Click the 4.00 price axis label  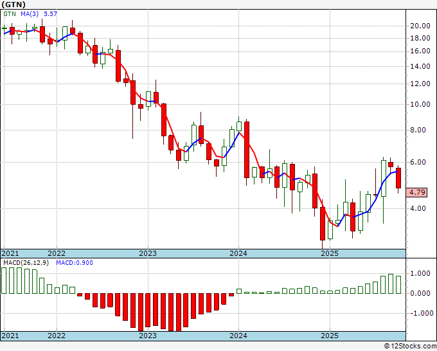click(418, 208)
